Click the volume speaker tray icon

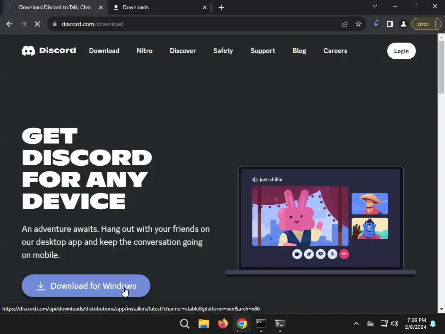click(x=395, y=324)
